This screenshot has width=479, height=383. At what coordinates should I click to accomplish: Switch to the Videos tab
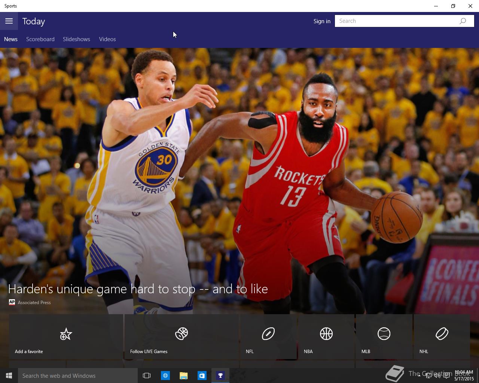(107, 39)
